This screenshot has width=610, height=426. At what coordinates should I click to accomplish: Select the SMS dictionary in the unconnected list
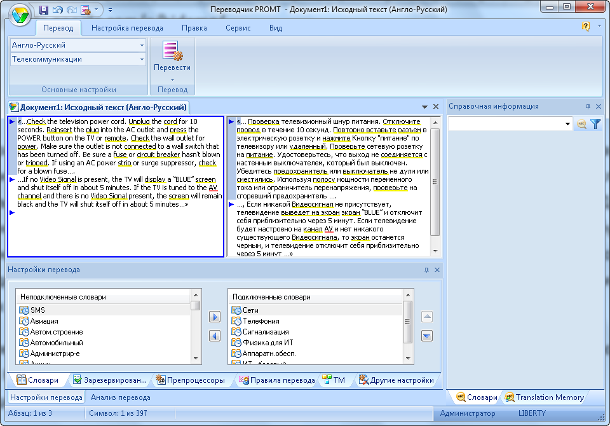pyautogui.click(x=104, y=310)
